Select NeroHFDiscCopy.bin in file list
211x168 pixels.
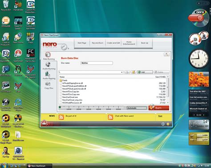click(x=70, y=91)
